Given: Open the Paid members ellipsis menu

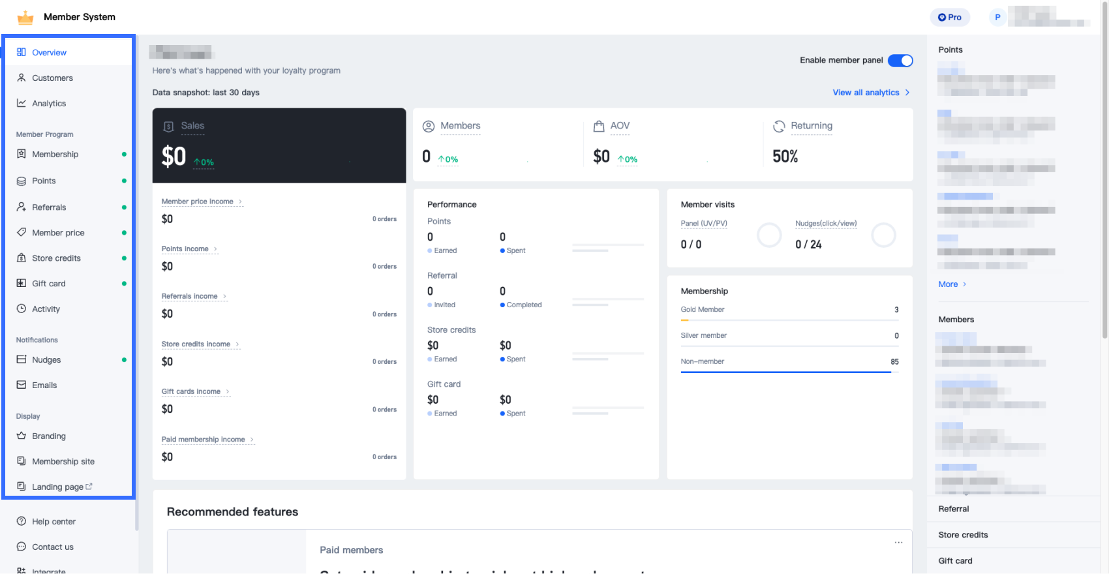Looking at the screenshot, I should 898,543.
